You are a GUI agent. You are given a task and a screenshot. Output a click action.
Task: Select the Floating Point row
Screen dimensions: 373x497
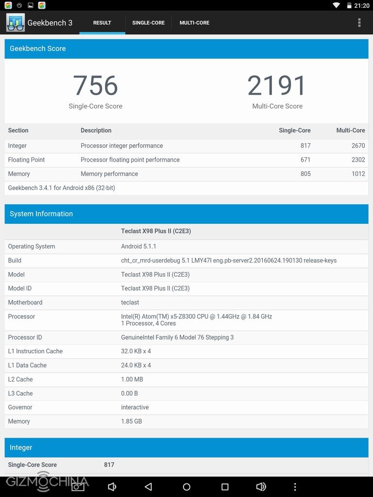[x=186, y=160]
